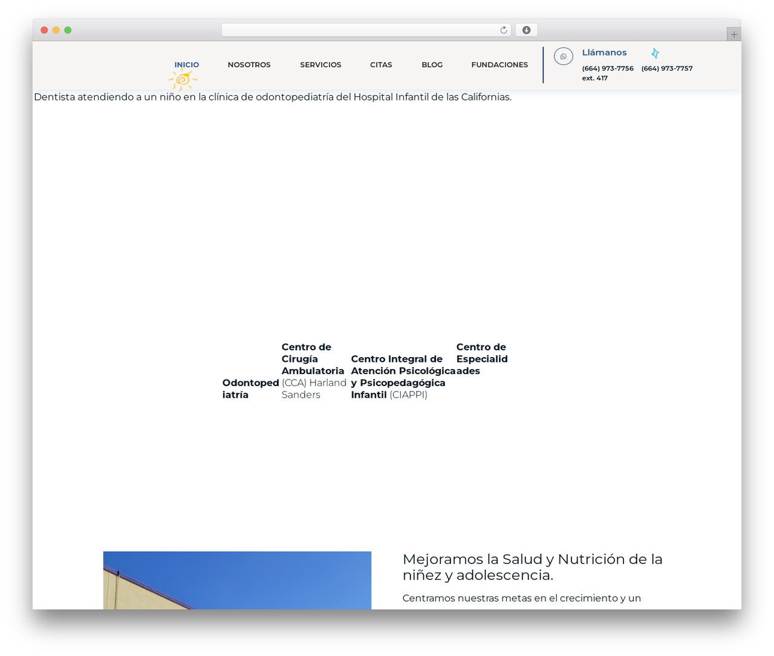Click the yellow sun logo icon
774x656 pixels.
[183, 79]
